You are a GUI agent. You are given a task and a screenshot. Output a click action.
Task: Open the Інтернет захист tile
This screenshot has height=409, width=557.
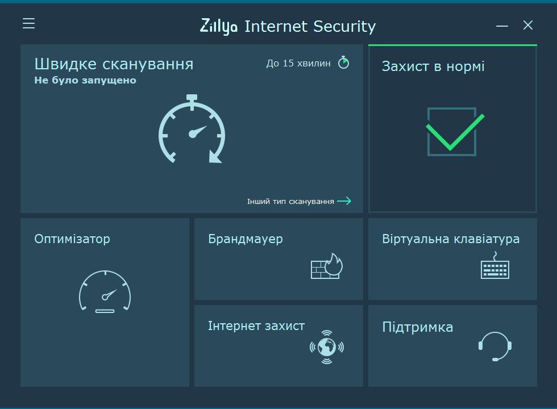278,346
